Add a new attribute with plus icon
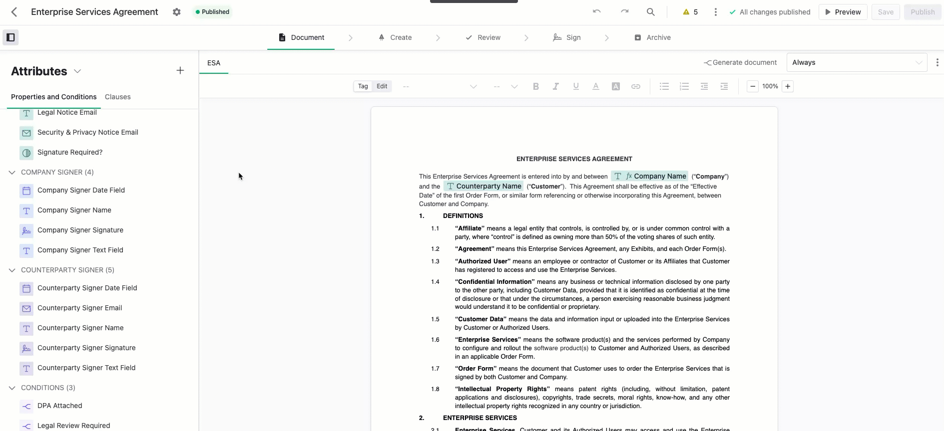This screenshot has width=944, height=431. point(180,71)
